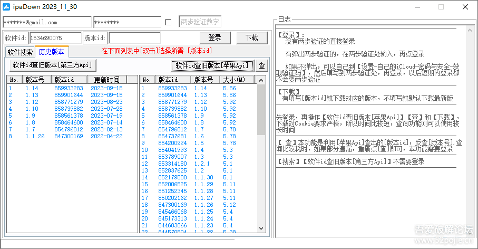This screenshot has width=478, height=249.
Task: Click the ipaDown app icon in title bar
Action: pos(7,7)
